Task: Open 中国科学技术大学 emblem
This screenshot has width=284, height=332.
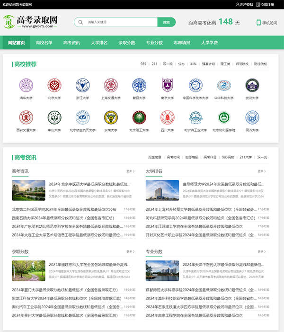Action: pos(195,85)
